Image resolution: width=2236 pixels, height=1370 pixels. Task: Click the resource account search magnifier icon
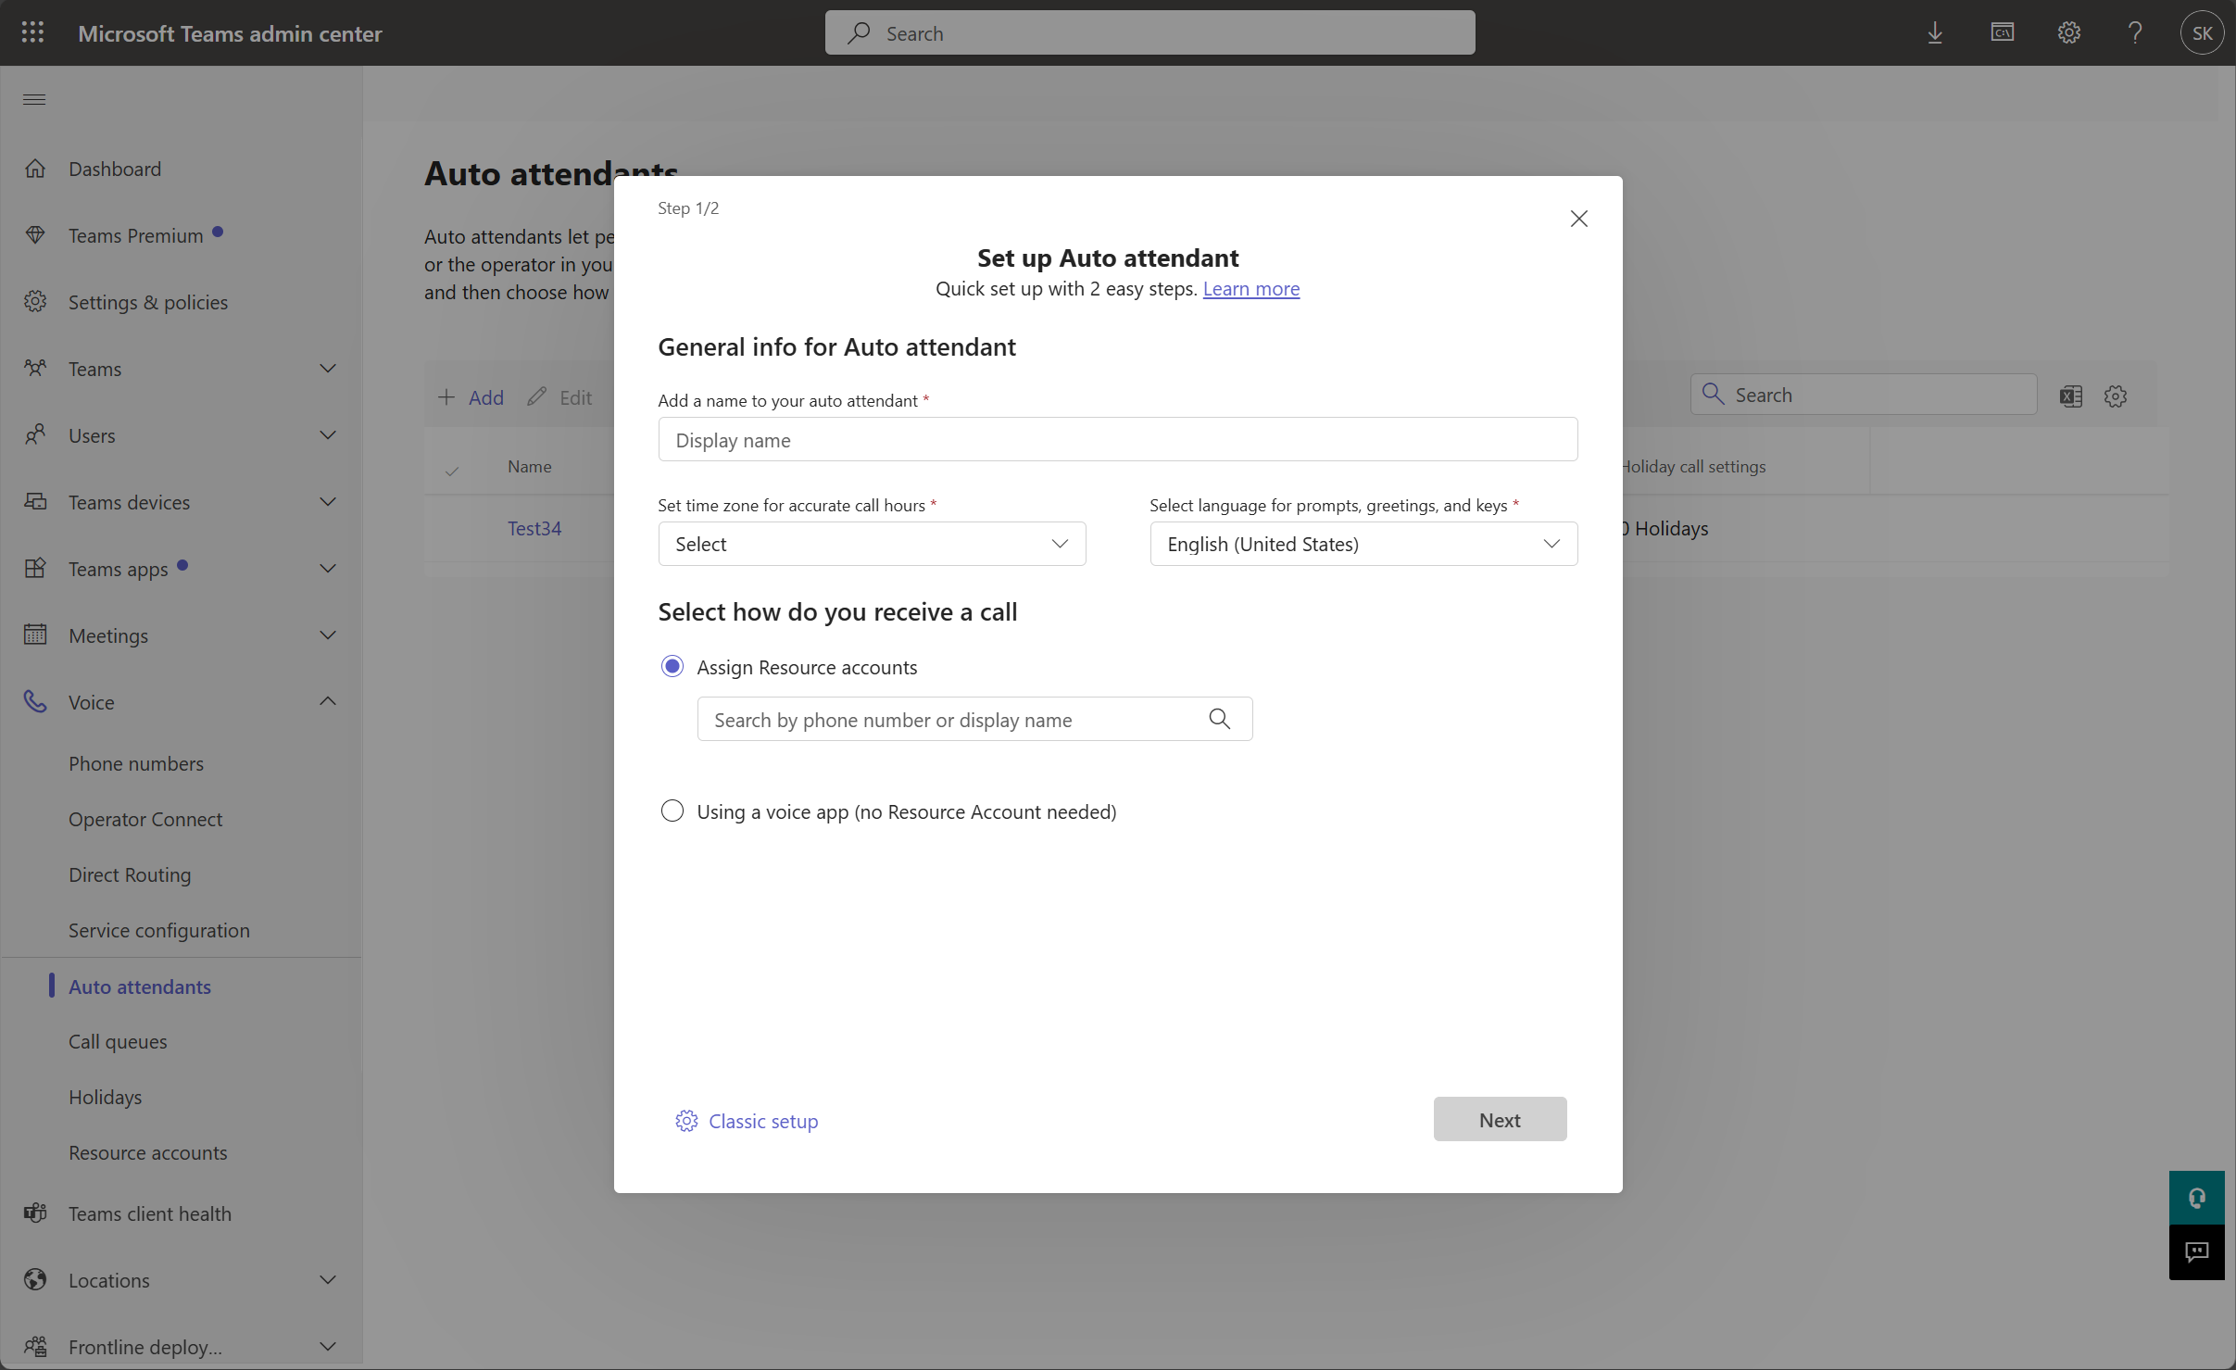pyautogui.click(x=1220, y=719)
